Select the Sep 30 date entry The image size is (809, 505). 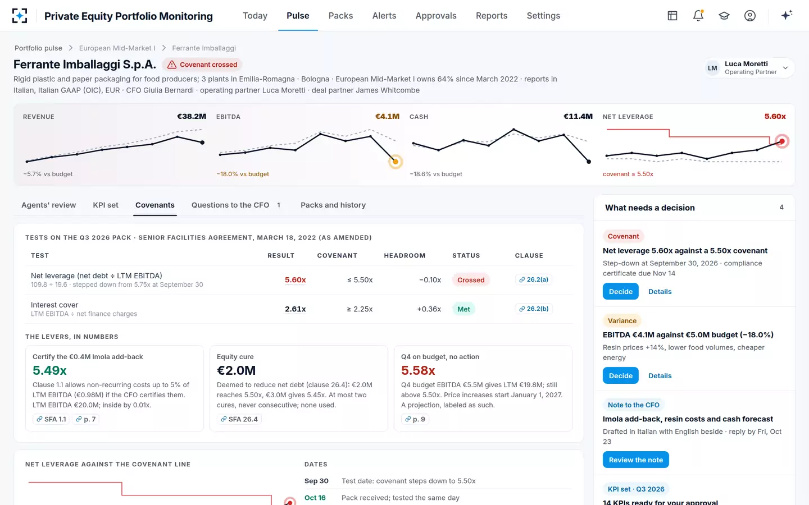coord(438,481)
